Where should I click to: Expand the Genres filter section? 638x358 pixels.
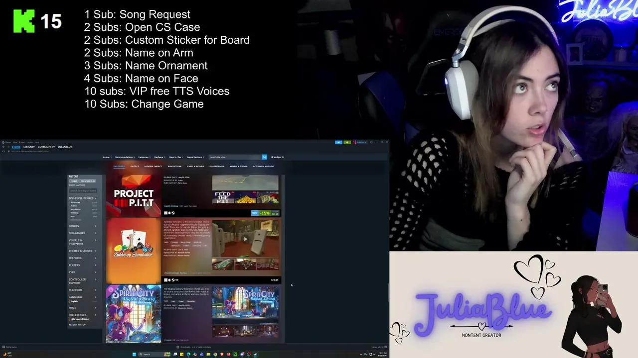tap(83, 226)
